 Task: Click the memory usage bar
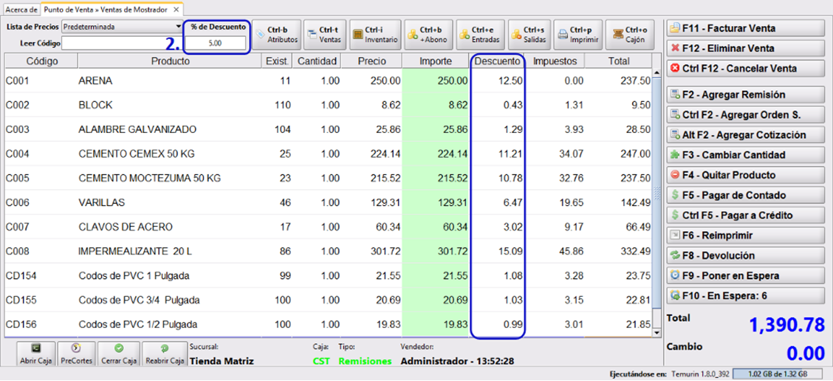tap(777, 374)
